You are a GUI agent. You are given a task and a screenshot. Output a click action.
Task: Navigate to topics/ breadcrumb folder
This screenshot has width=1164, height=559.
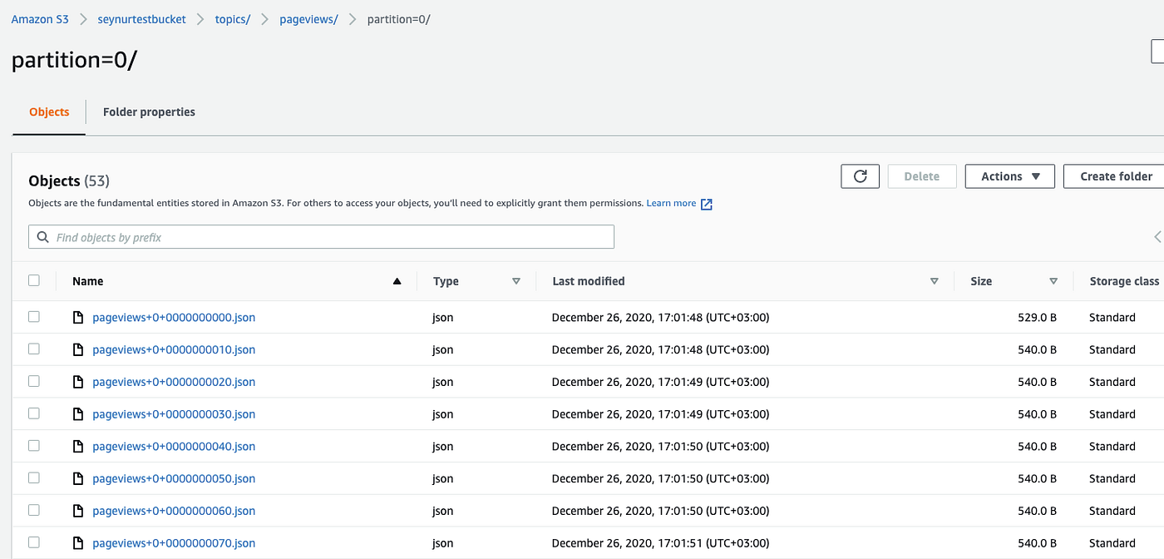[233, 19]
